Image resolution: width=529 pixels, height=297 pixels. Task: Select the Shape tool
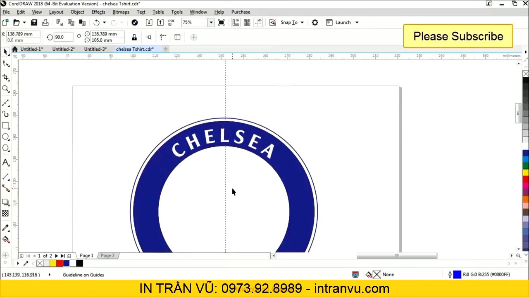[5, 64]
